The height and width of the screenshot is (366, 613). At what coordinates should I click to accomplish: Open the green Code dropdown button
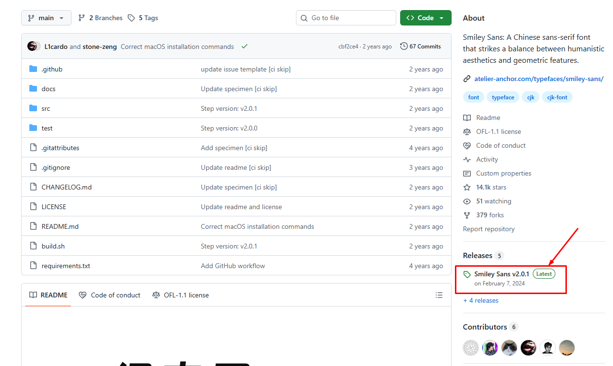coord(426,18)
